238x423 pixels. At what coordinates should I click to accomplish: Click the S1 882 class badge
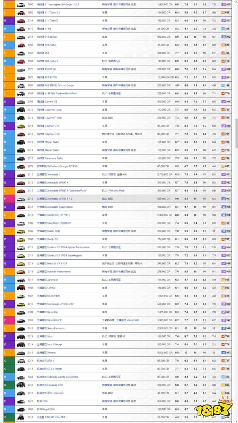coord(226,183)
